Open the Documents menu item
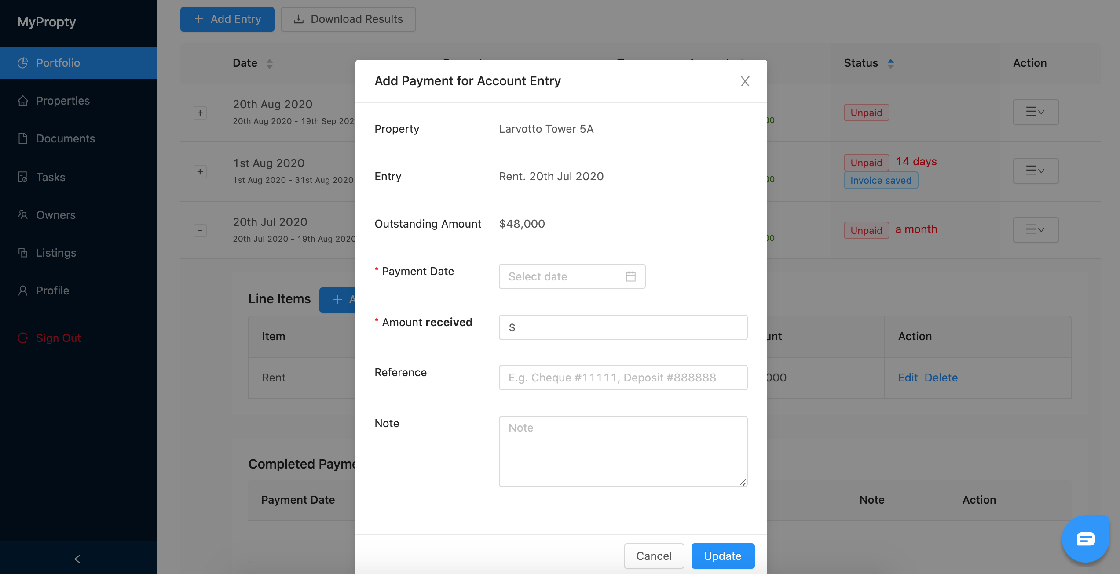The width and height of the screenshot is (1120, 574). [x=65, y=138]
